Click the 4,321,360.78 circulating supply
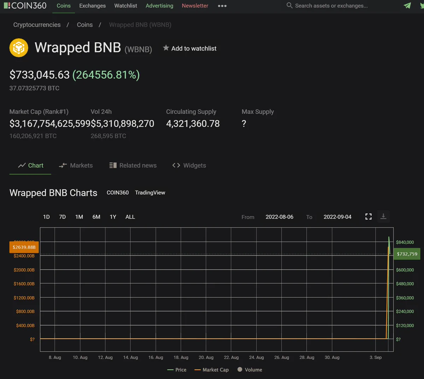Screen dimensions: 424x379 tap(193, 124)
